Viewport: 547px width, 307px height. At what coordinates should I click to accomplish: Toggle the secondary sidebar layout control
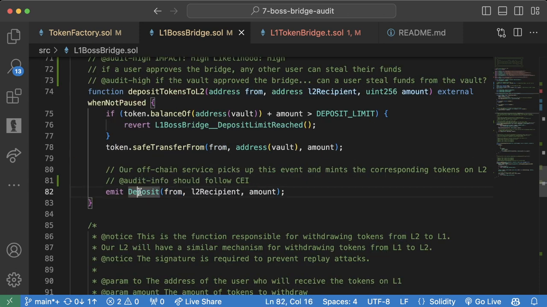[519, 11]
